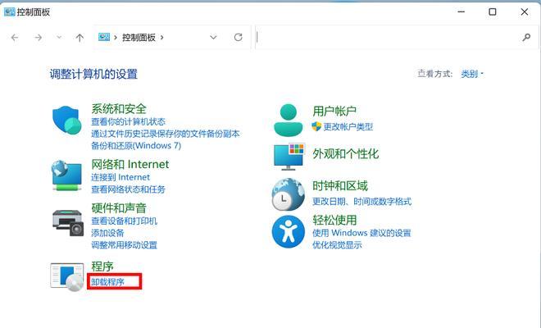Click 查看设备和打印机
Image resolution: width=541 pixels, height=328 pixels.
(x=125, y=221)
